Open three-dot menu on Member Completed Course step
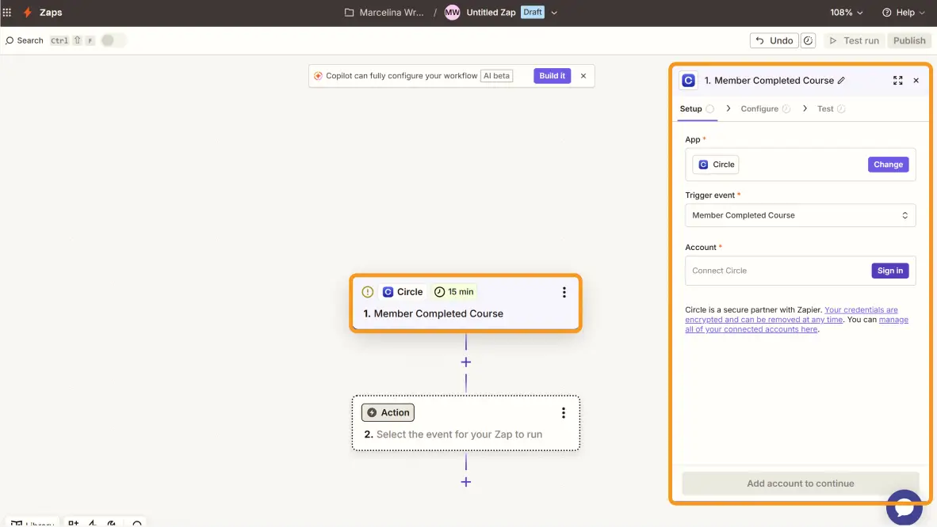 pos(564,292)
